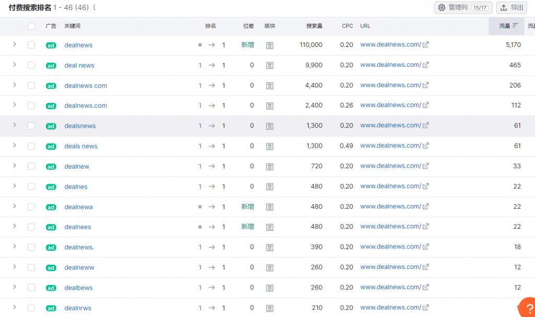Viewport: 535px width, 317px height.
Task: Click the 5,170 traffic value
Action: (x=513, y=45)
